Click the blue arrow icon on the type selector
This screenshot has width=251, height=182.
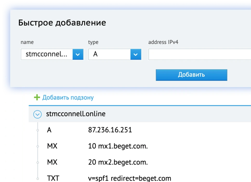tap(136, 54)
